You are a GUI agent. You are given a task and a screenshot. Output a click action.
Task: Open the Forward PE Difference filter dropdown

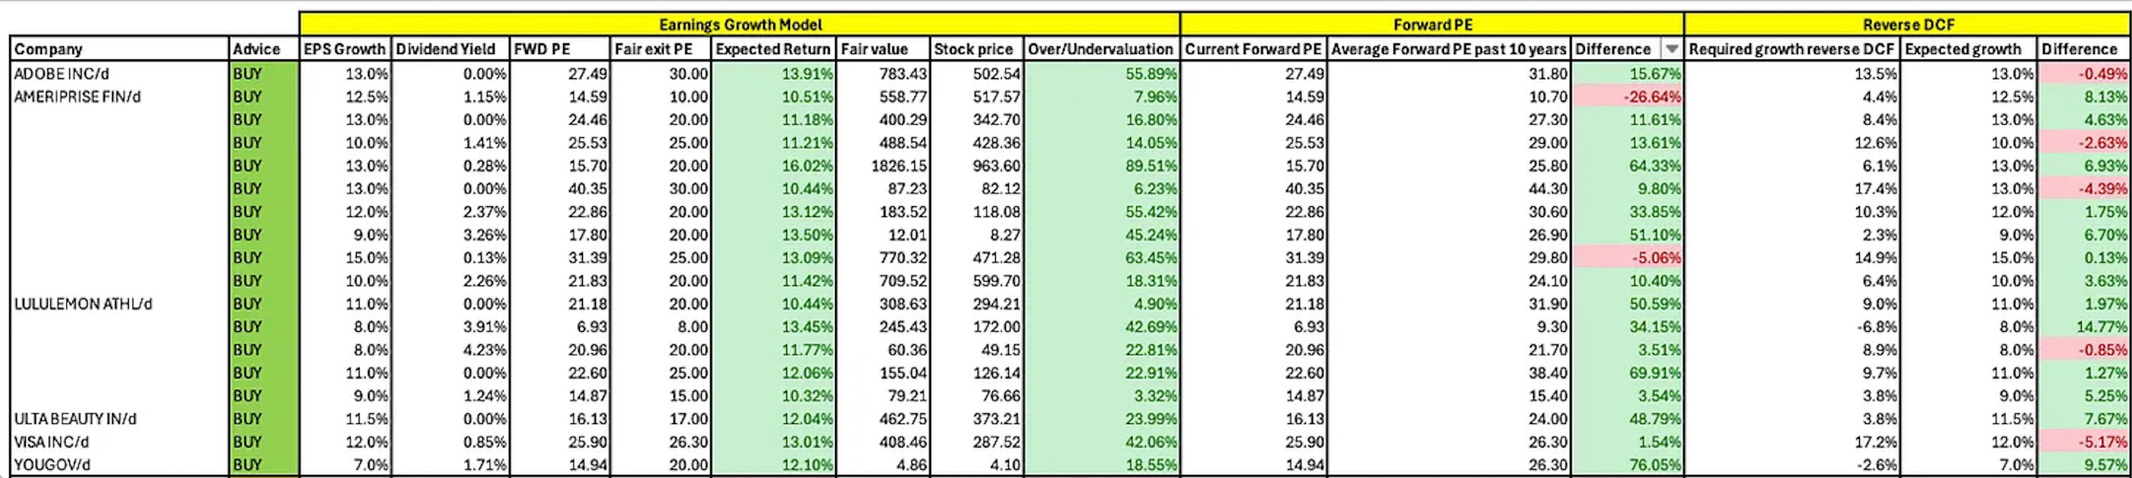click(x=1671, y=49)
